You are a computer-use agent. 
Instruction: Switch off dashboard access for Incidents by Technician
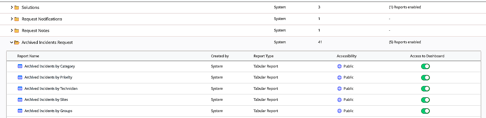click(425, 89)
